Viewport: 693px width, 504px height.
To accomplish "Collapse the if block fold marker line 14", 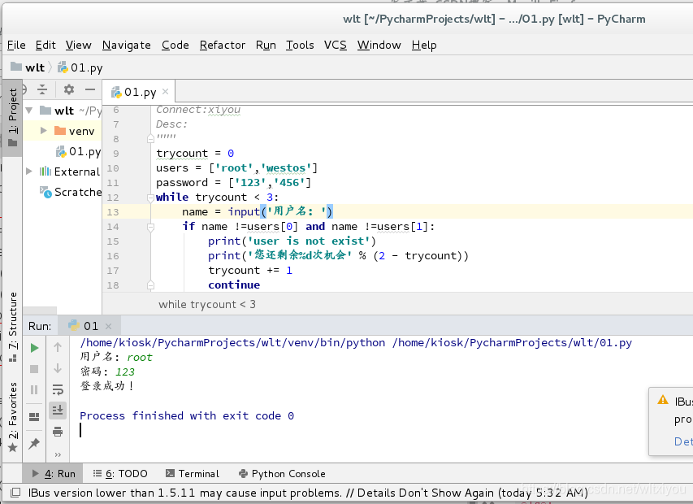I will tap(150, 228).
